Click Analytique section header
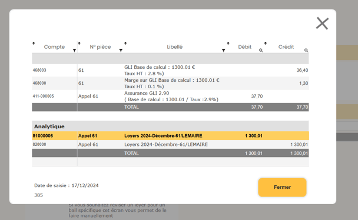 point(49,126)
